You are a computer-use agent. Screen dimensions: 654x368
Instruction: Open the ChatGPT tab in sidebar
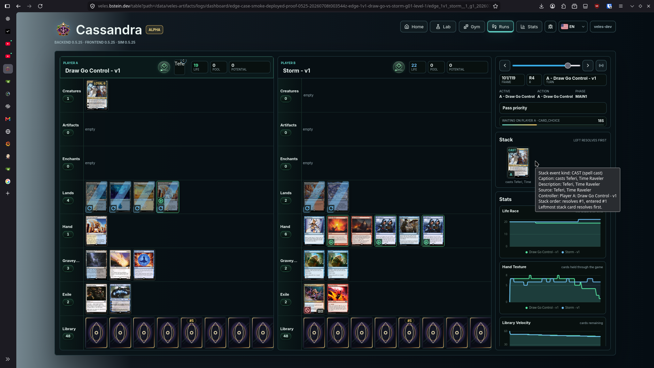coord(8,19)
